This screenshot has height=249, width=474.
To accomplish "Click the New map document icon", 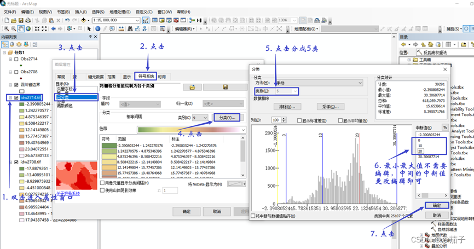I will coord(7,20).
